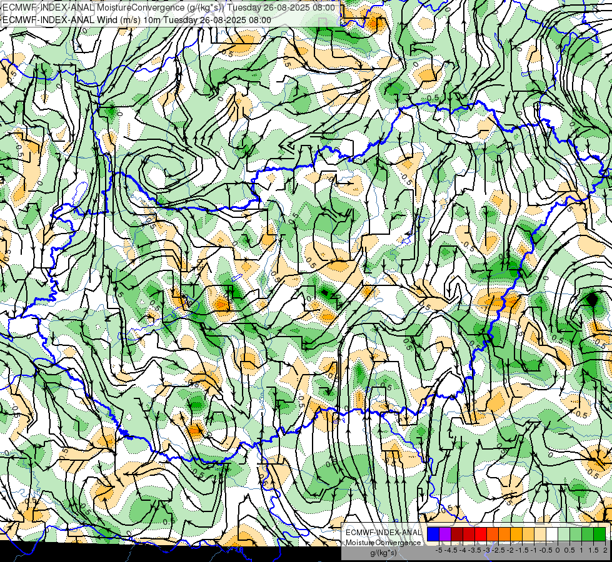Click the legend tick label -3
The width and height of the screenshot is (612, 562).
486,550
